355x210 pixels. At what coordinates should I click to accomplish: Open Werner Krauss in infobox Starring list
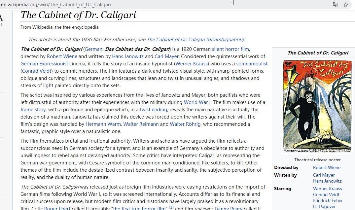(327, 189)
